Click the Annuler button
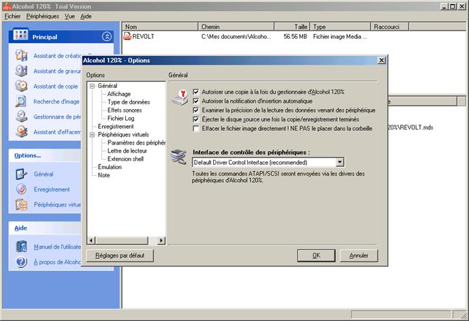The image size is (469, 321). click(x=359, y=256)
